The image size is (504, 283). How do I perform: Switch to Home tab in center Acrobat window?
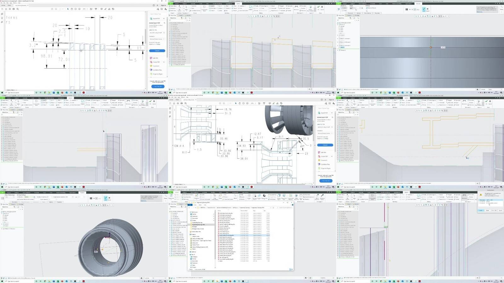[171, 100]
